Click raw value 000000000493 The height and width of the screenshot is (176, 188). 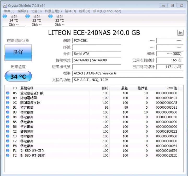[166, 98]
